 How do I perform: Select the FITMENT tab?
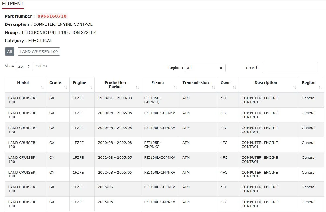tap(13, 4)
